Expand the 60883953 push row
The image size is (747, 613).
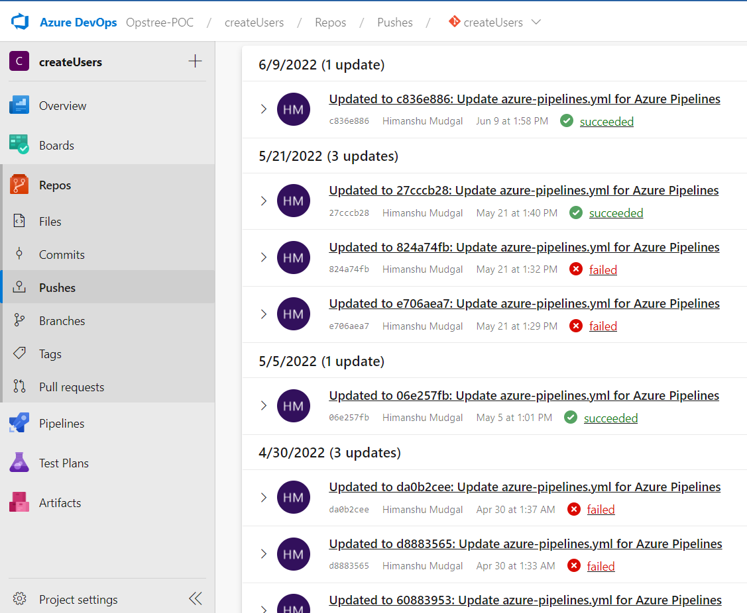[x=263, y=608]
